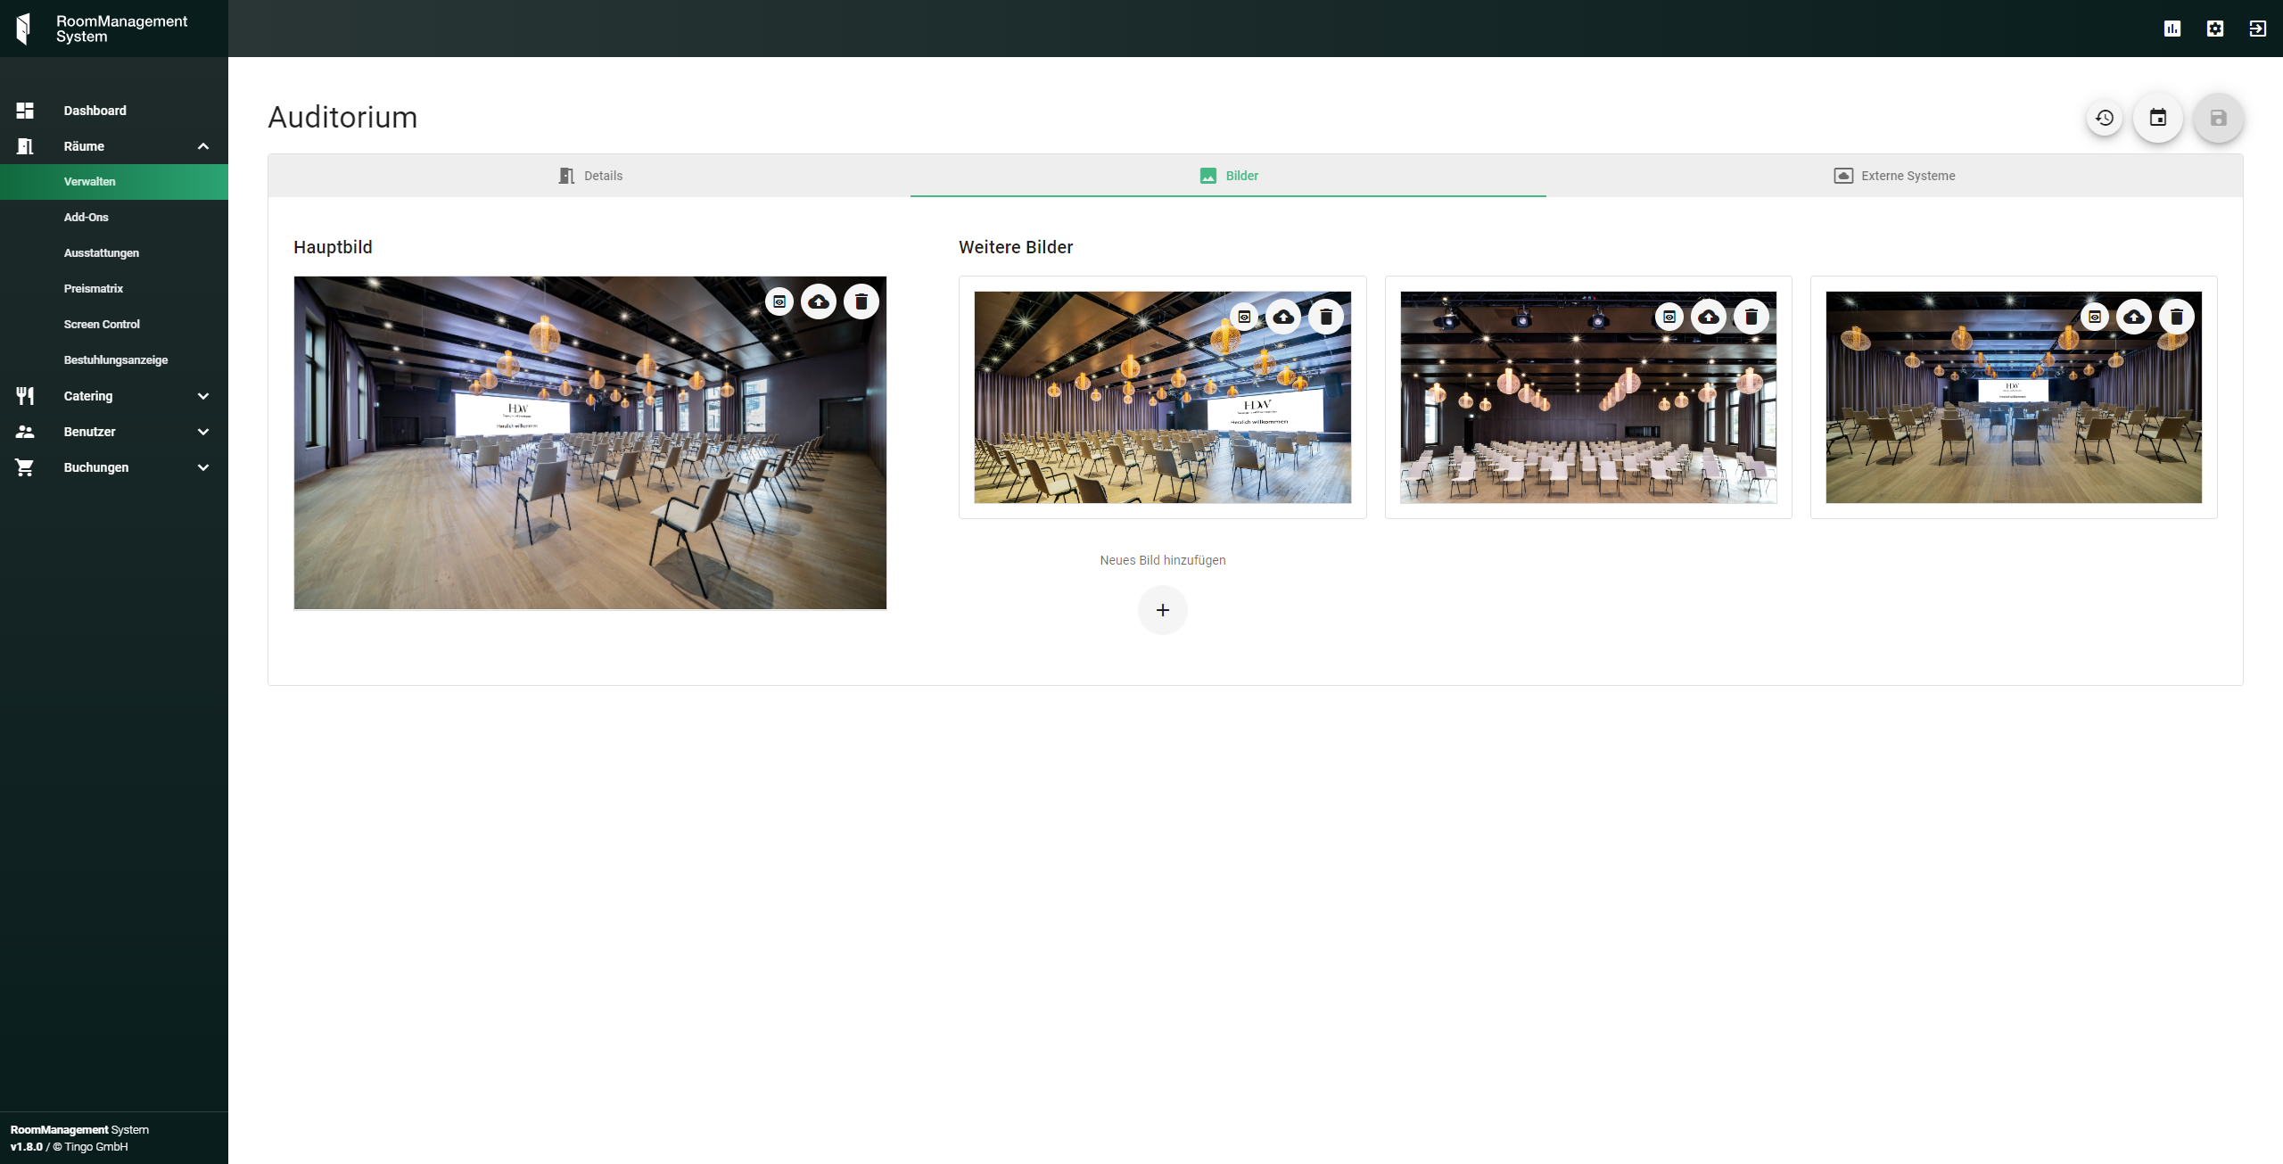Image resolution: width=2283 pixels, height=1164 pixels.
Task: Preview the Hauptbild with view icon
Action: point(779,301)
